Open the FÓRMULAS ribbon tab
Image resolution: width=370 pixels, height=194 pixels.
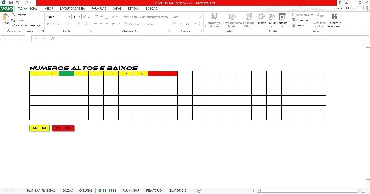(x=98, y=8)
